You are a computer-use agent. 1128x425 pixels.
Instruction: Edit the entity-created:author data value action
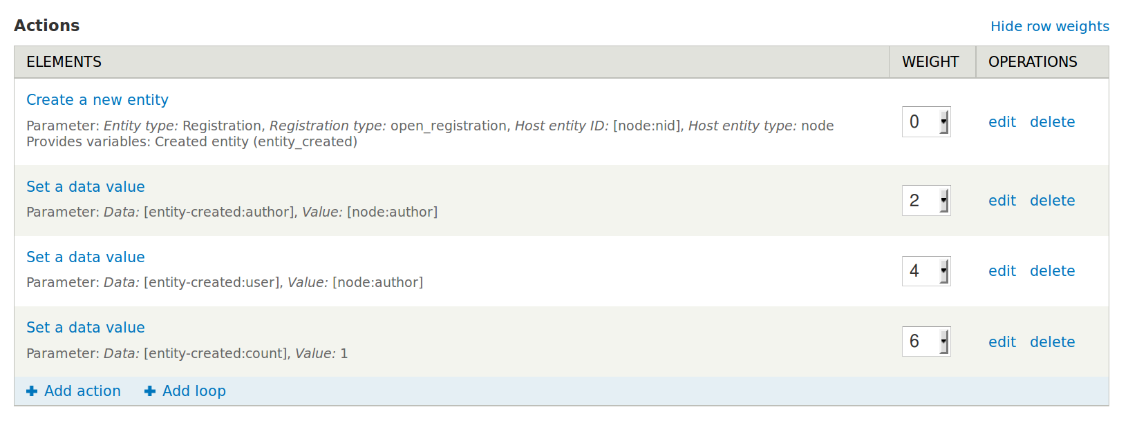click(1002, 201)
